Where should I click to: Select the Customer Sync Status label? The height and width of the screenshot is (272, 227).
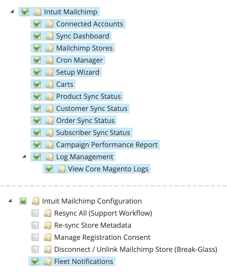(92, 109)
